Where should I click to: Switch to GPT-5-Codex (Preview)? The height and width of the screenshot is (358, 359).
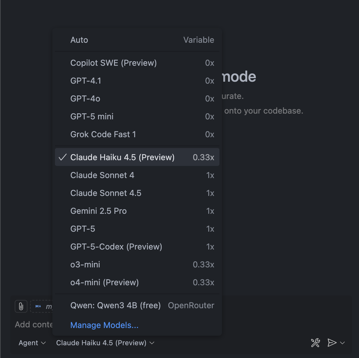(x=137, y=247)
